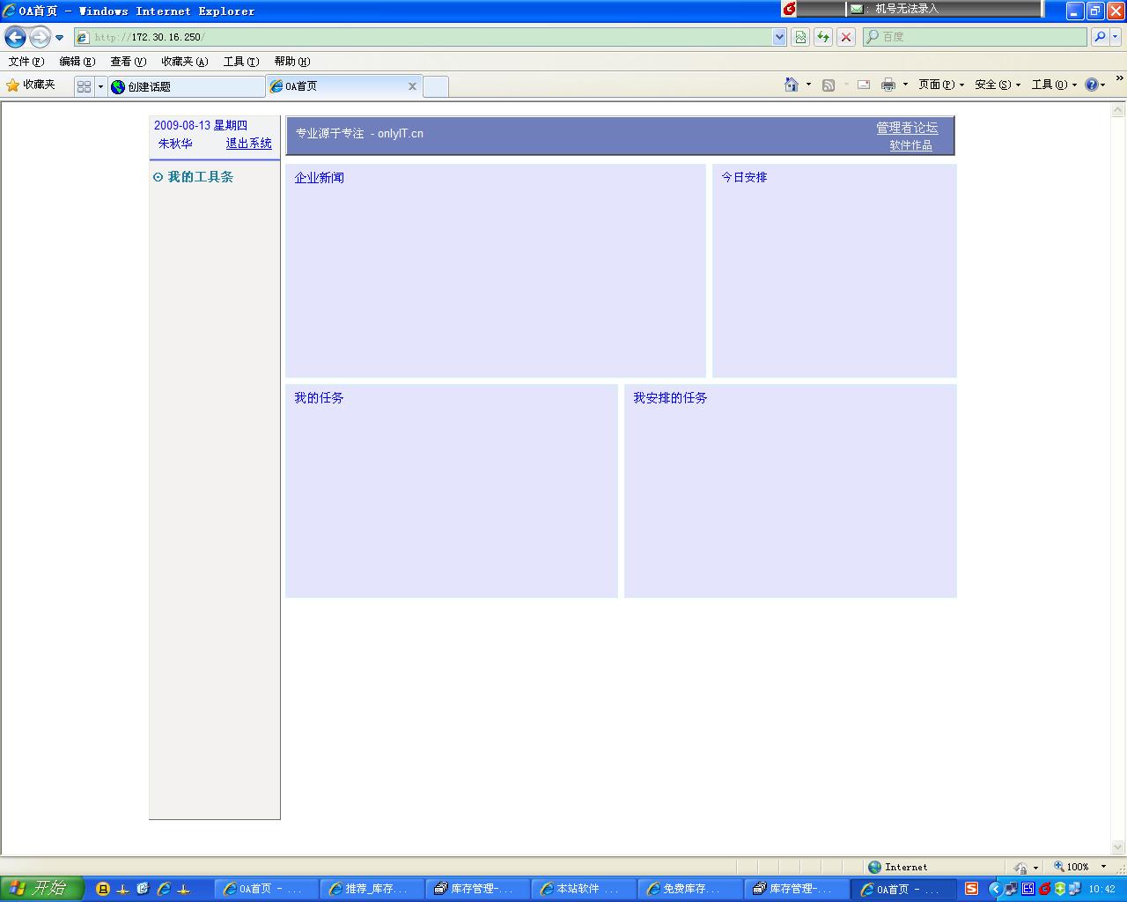Click in the 百度 search box
The width and height of the screenshot is (1127, 902).
977,37
